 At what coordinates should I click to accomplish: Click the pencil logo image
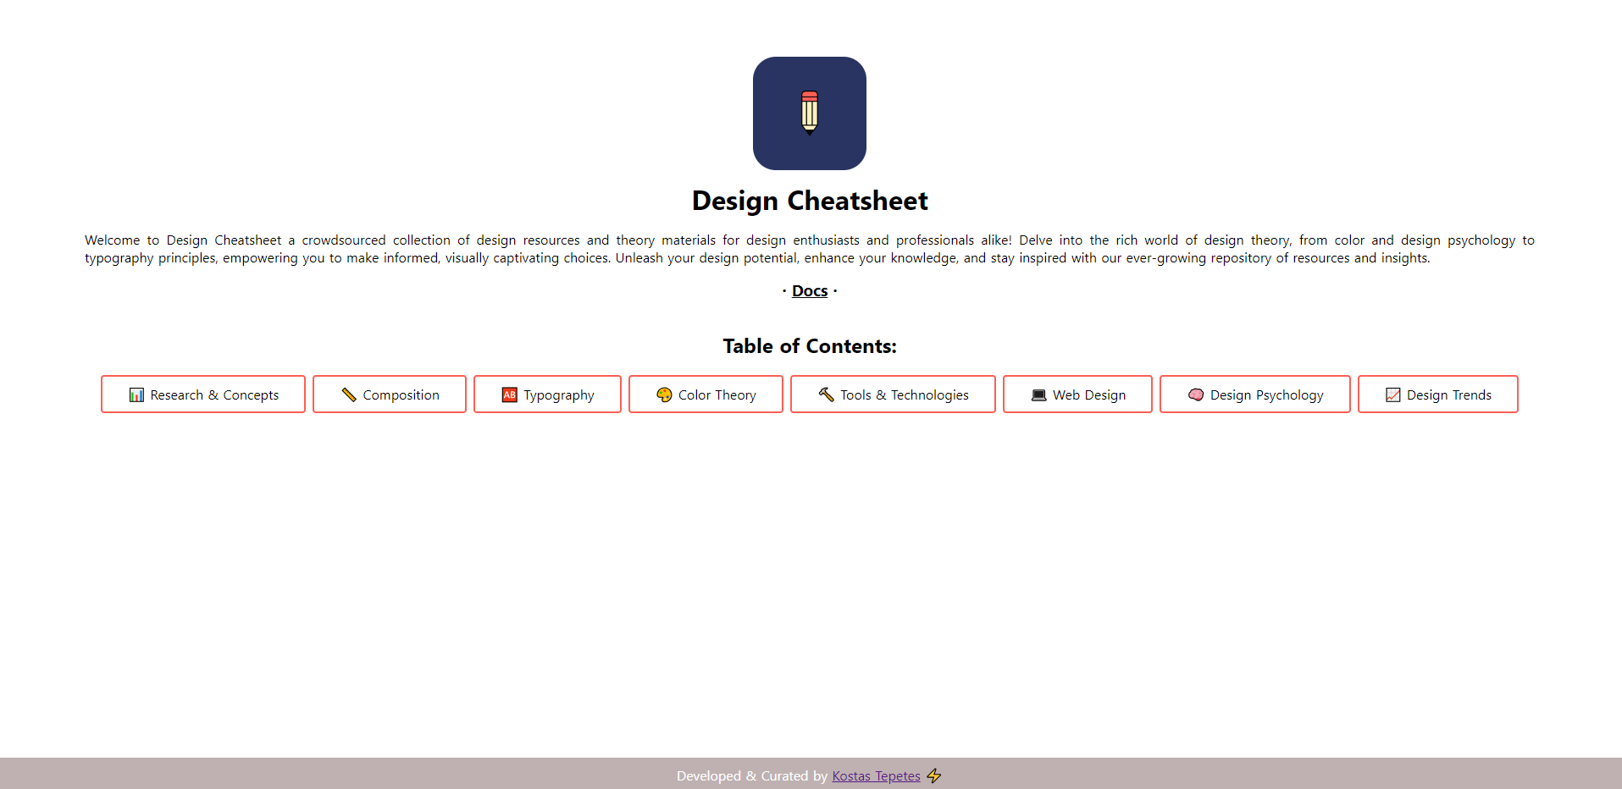pos(810,113)
